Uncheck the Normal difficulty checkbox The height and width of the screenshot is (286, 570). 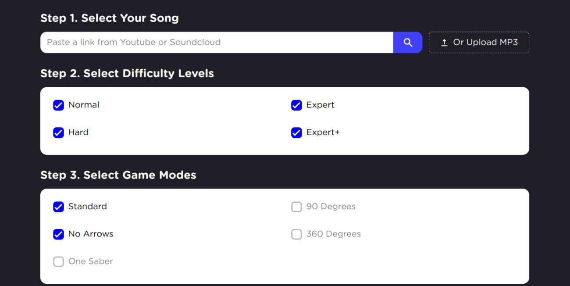click(58, 105)
